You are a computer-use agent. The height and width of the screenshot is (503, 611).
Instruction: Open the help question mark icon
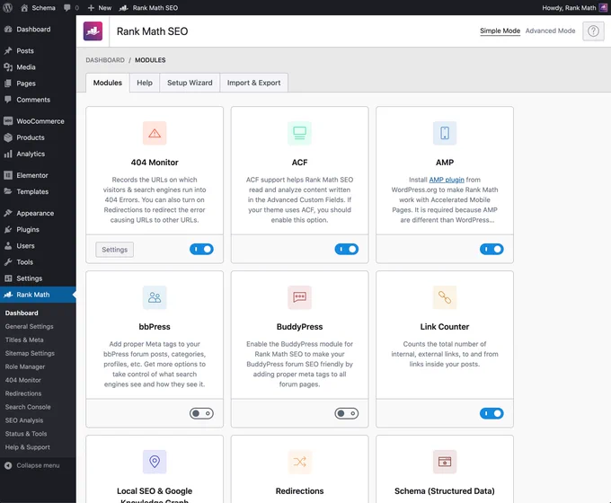point(593,31)
